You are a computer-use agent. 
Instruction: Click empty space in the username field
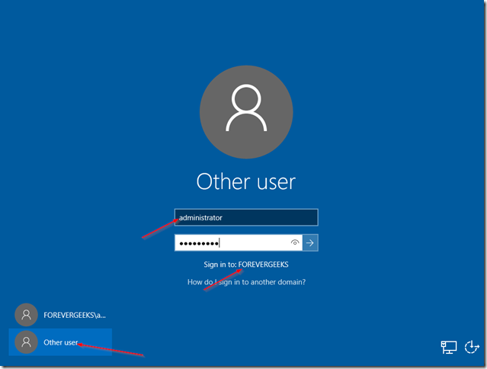[274, 217]
